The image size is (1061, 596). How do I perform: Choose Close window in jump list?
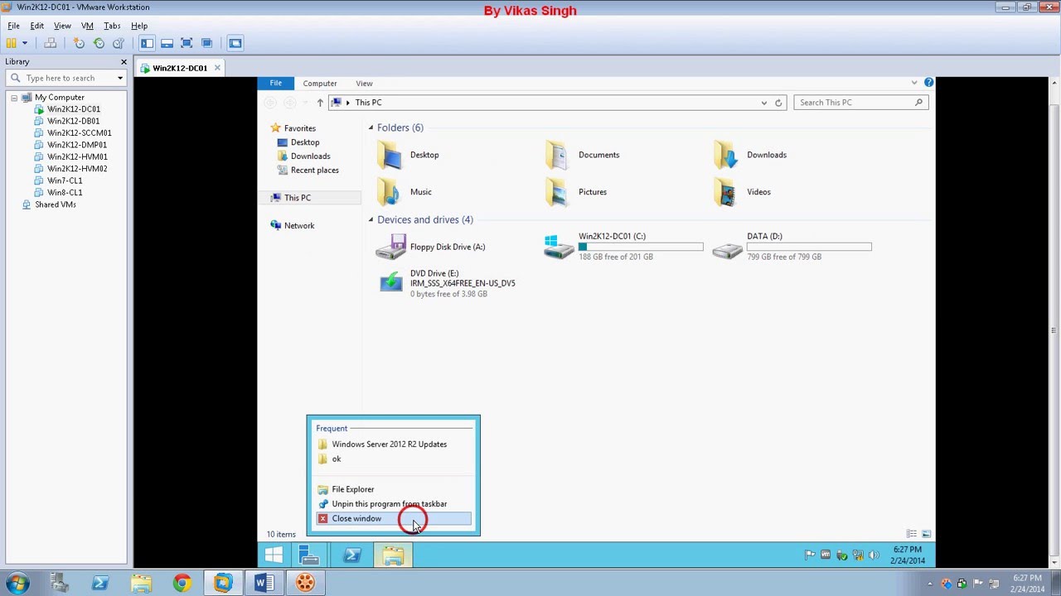pyautogui.click(x=393, y=519)
